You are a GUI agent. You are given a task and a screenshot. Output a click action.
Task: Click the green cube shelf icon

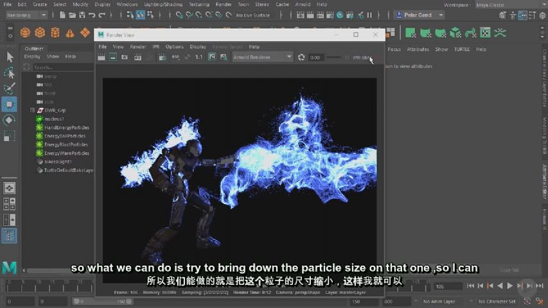point(455,33)
